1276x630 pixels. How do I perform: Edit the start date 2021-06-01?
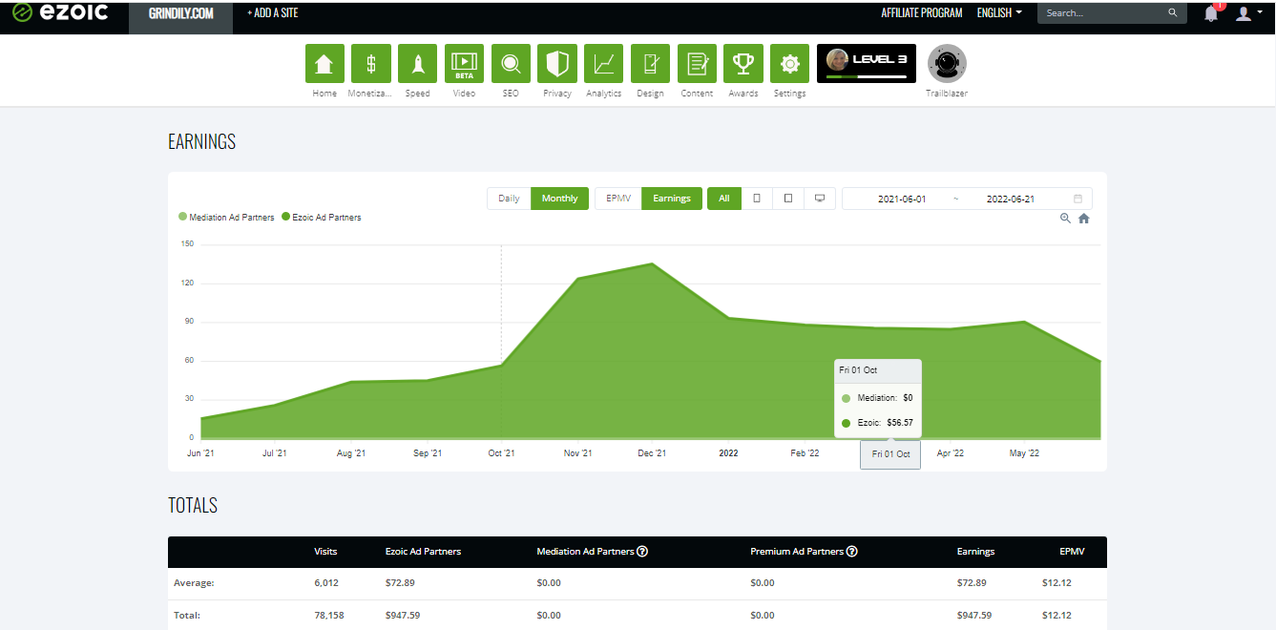902,199
